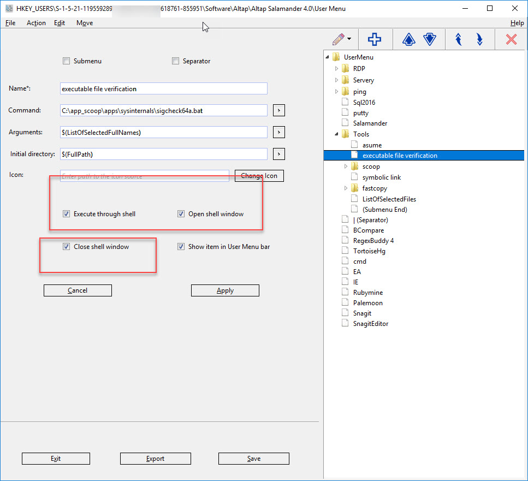The height and width of the screenshot is (481, 528).
Task: Click the Salamander file icon
Action: 345,123
